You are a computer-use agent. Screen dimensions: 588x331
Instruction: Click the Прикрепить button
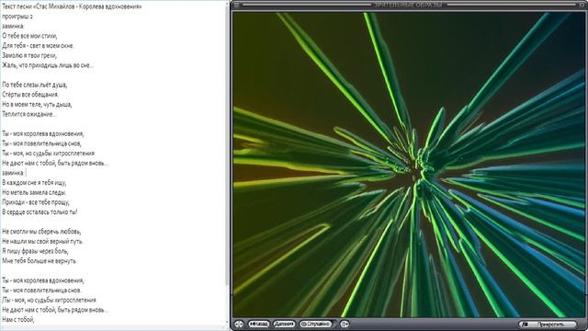point(548,325)
